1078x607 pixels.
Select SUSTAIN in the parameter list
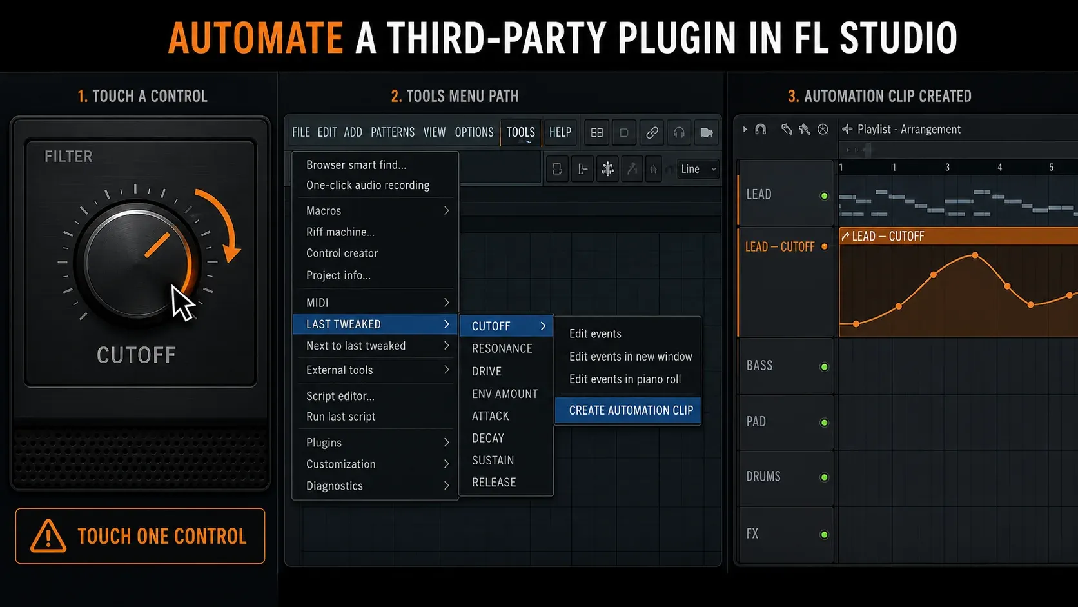(x=506, y=460)
